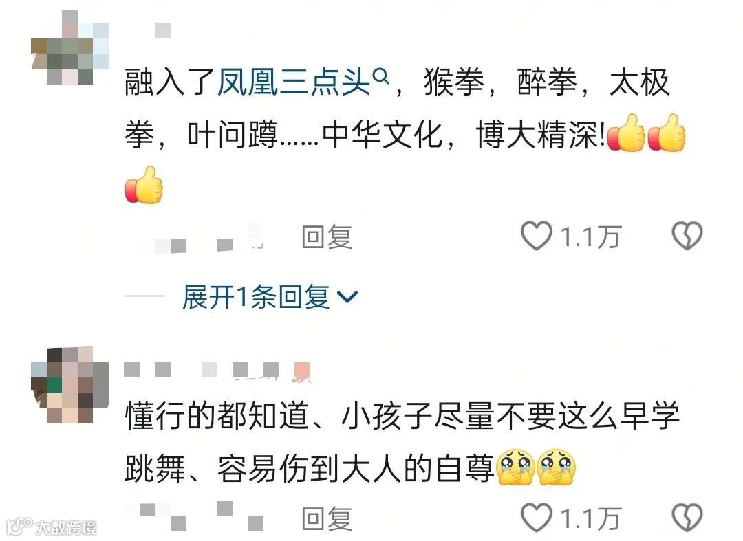Image resolution: width=743 pixels, height=541 pixels.
Task: Reply to the 懂行的都知道 comment
Action: point(327,518)
